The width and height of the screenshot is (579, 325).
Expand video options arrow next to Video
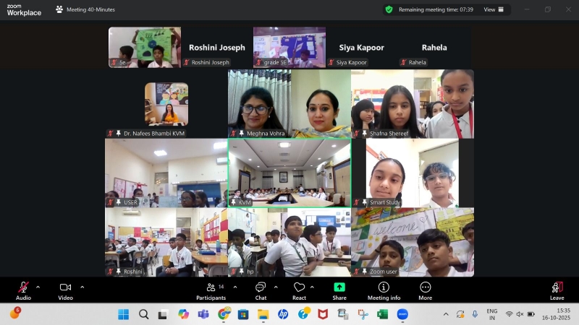(82, 287)
